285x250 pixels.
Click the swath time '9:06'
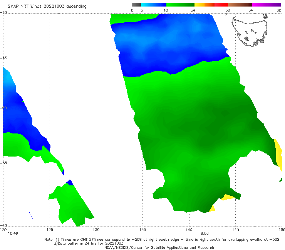pos(205,233)
